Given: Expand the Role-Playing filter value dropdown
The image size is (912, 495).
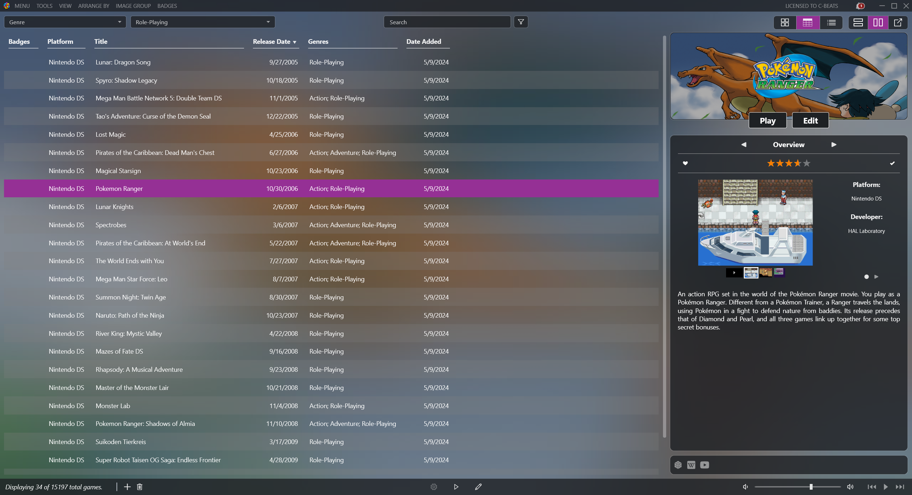Looking at the screenshot, I should 203,22.
